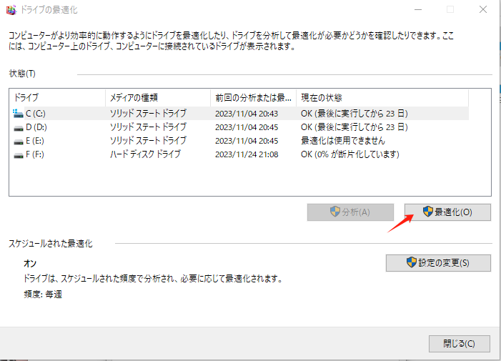Select the E drive icon
The width and height of the screenshot is (501, 361).
point(19,140)
